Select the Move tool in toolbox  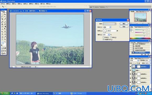click(x=5, y=14)
